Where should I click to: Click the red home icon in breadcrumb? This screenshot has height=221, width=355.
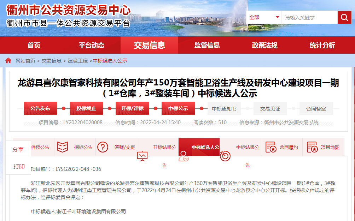pos(8,60)
